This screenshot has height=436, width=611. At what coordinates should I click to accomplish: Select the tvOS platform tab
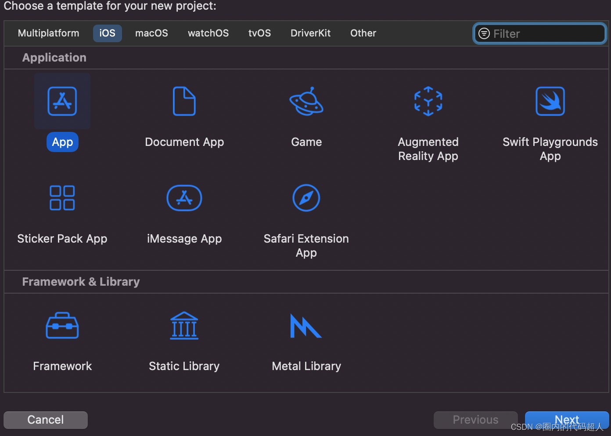pos(259,33)
